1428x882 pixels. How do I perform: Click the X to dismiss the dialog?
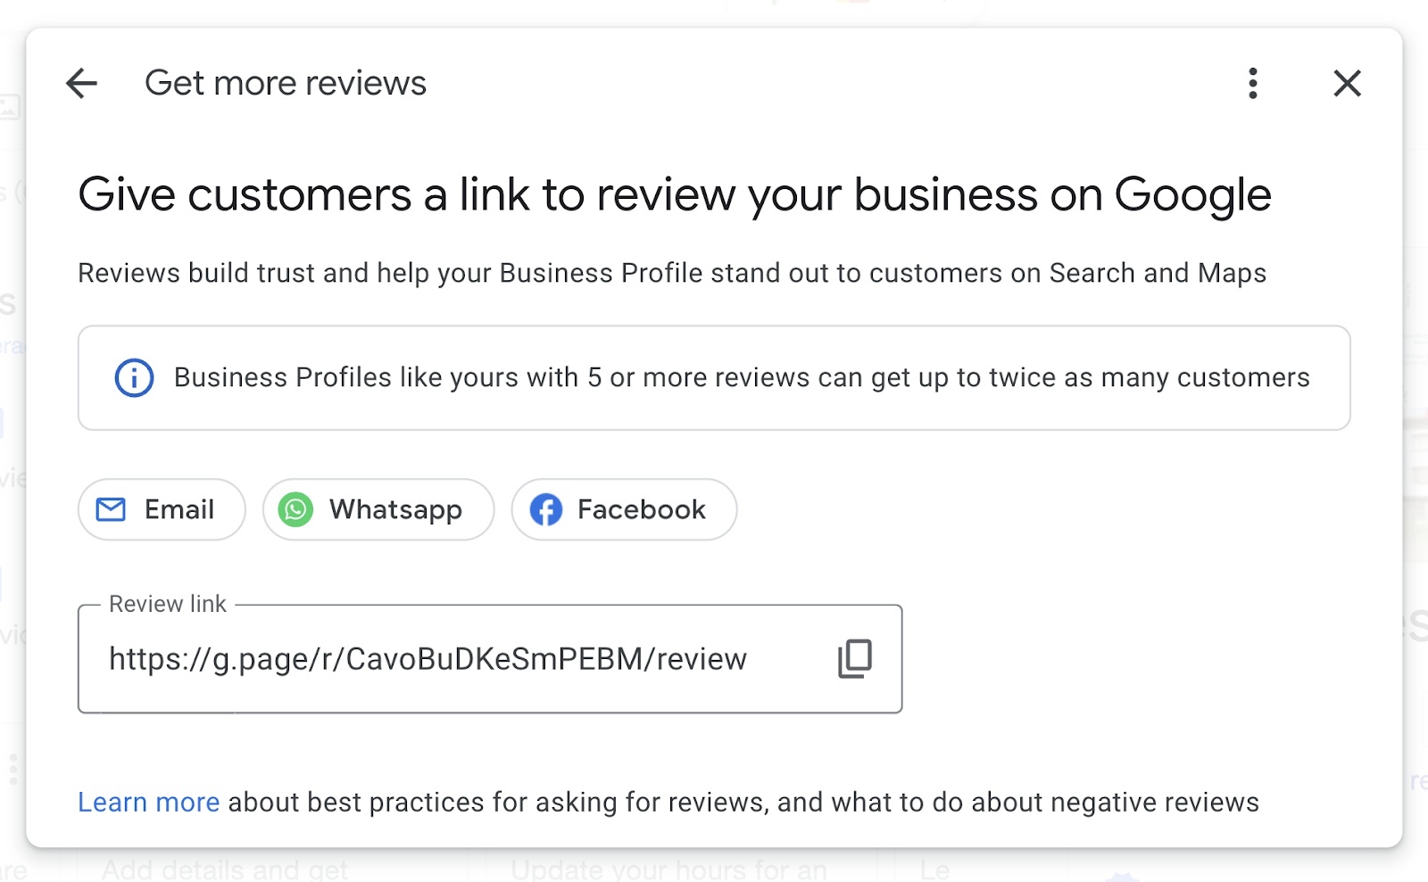(1347, 84)
